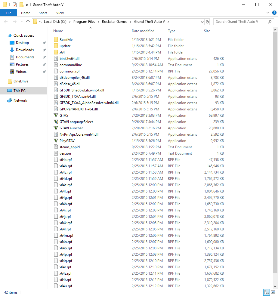
Task: Switch to the Share ribbon tab
Action: pyautogui.click(x=43, y=13)
